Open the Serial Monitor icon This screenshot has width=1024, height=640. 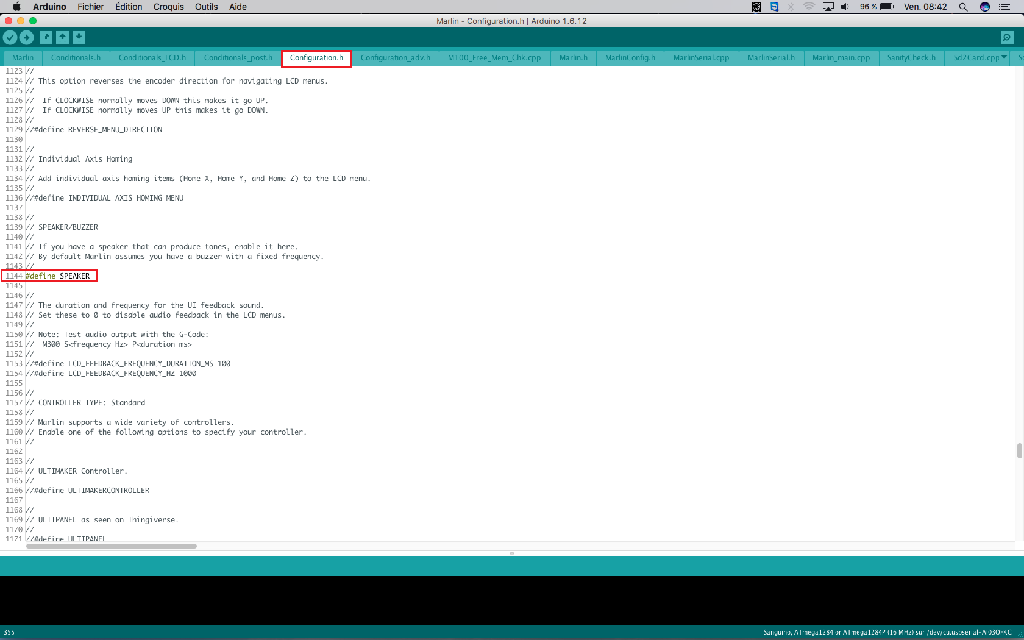click(x=1007, y=37)
